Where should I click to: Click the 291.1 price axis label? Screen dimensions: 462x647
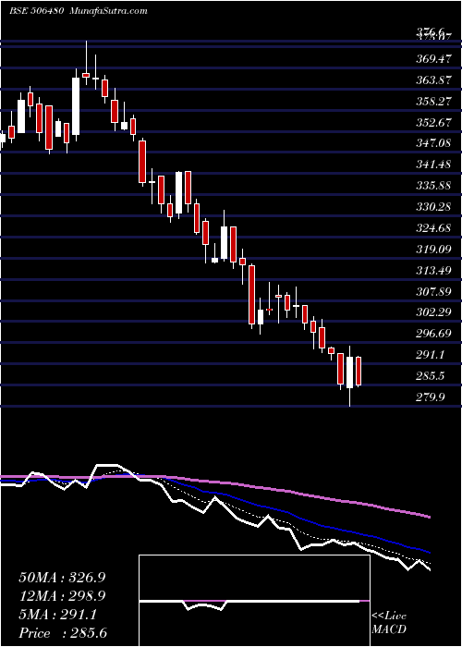[x=430, y=354]
